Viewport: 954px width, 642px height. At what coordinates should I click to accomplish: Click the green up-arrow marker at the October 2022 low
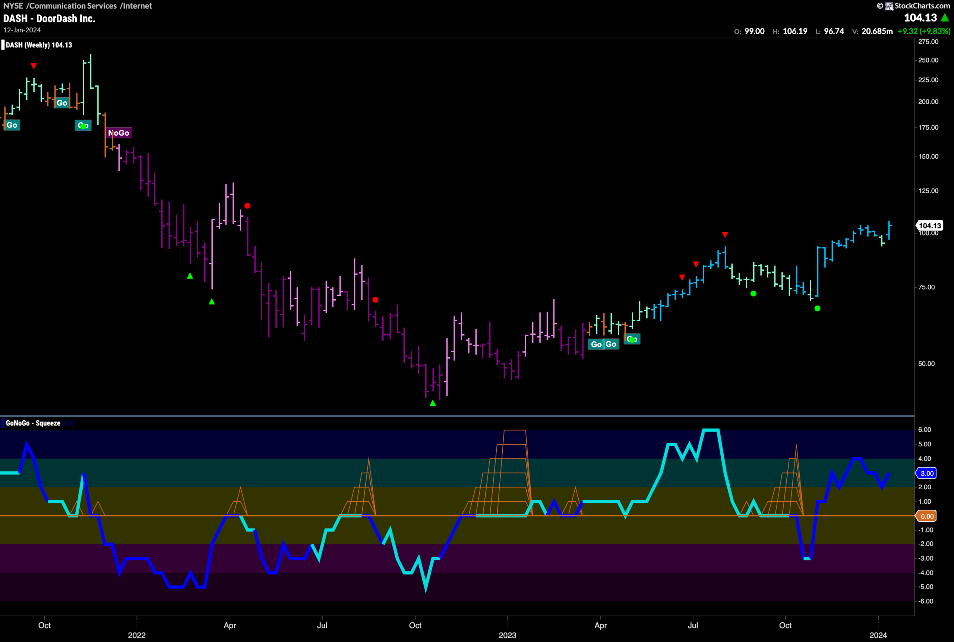click(x=433, y=403)
